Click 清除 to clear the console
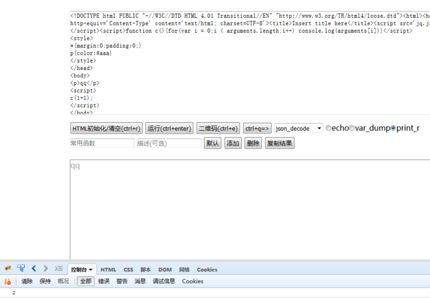The width and height of the screenshot is (430, 300). 27,281
